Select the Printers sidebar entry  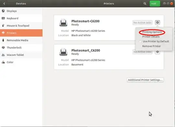click(21, 33)
